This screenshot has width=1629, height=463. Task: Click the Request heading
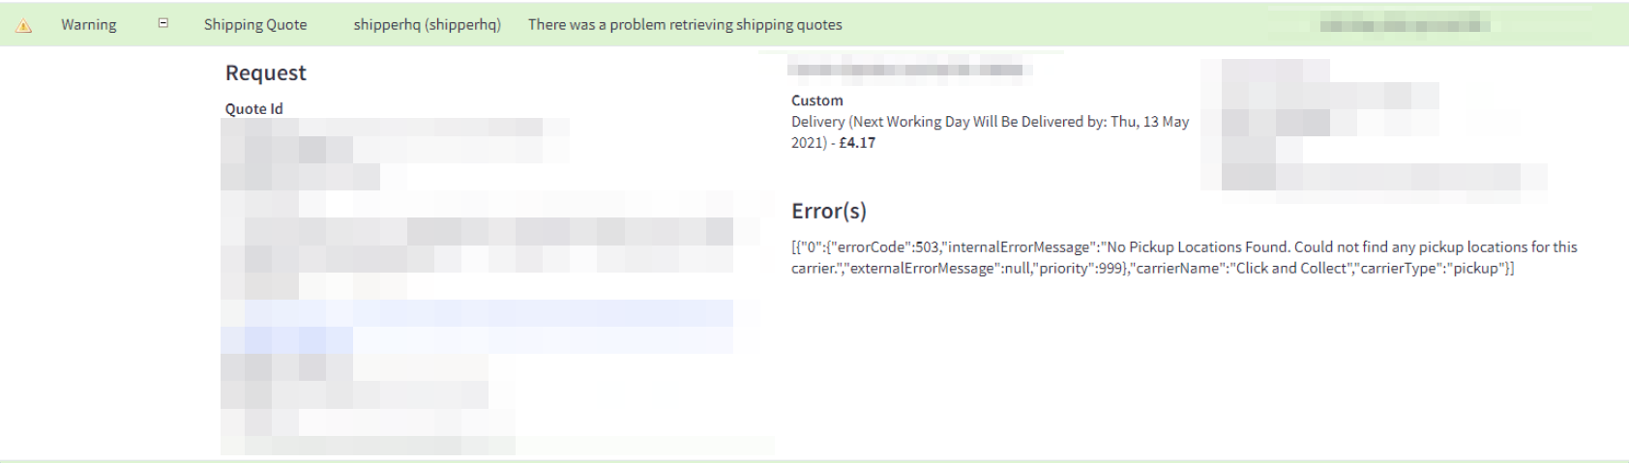click(265, 73)
